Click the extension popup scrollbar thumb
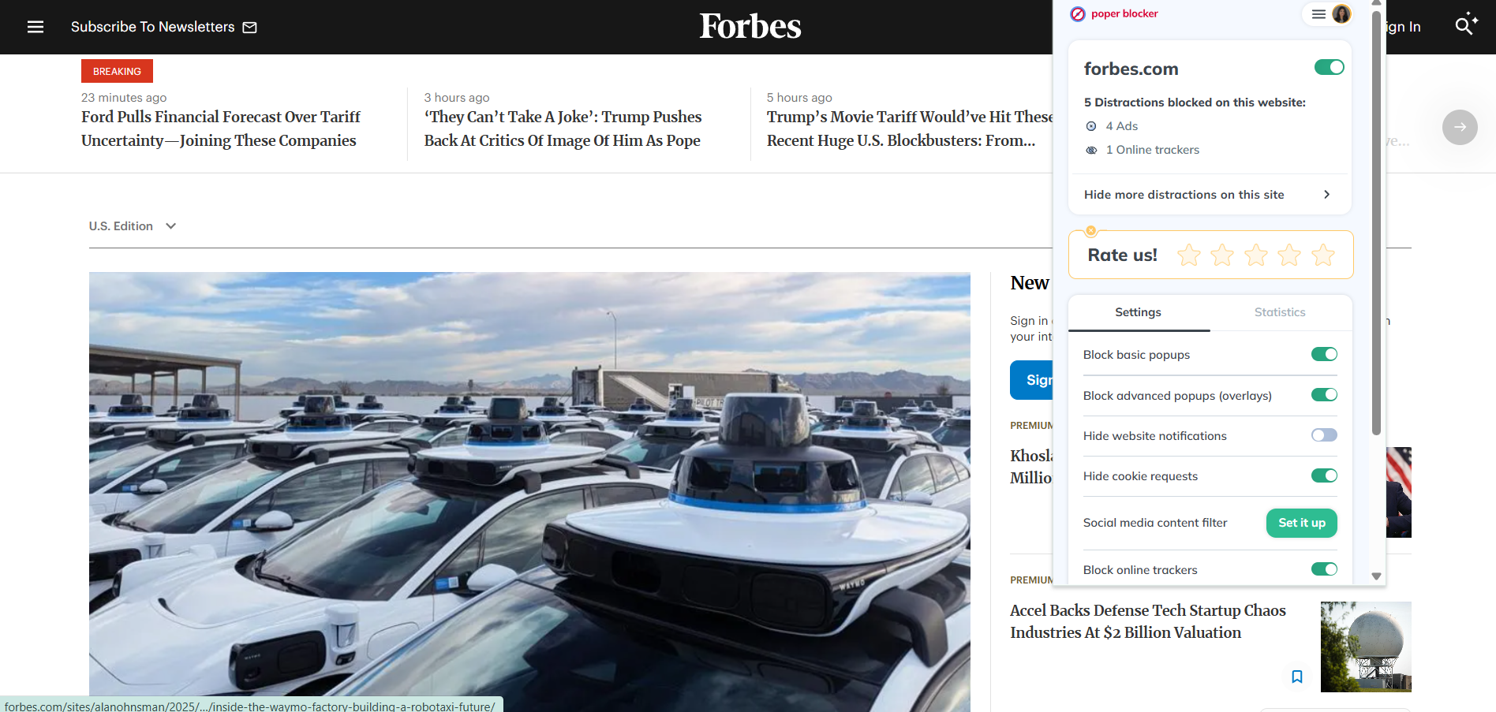Image resolution: width=1496 pixels, height=712 pixels. [1376, 222]
